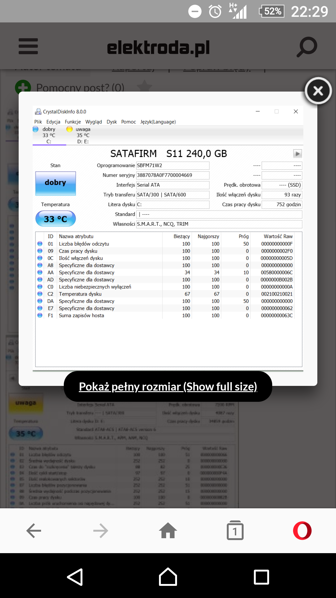Screen dimensions: 336x598
Task: Click the 33 °C temperature indicator
Action: (x=56, y=219)
